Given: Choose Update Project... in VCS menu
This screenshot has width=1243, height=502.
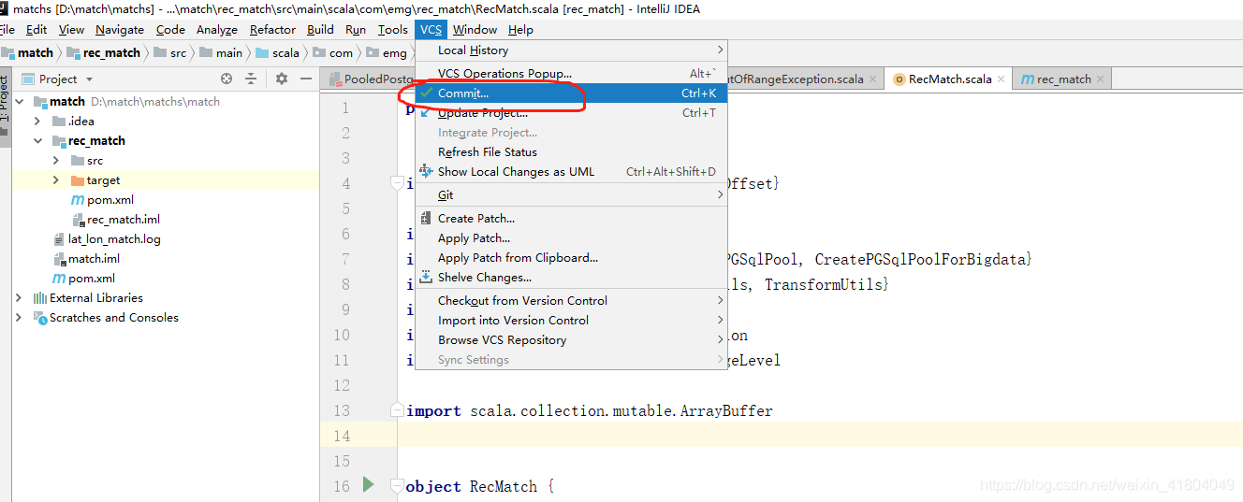Looking at the screenshot, I should (x=571, y=113).
